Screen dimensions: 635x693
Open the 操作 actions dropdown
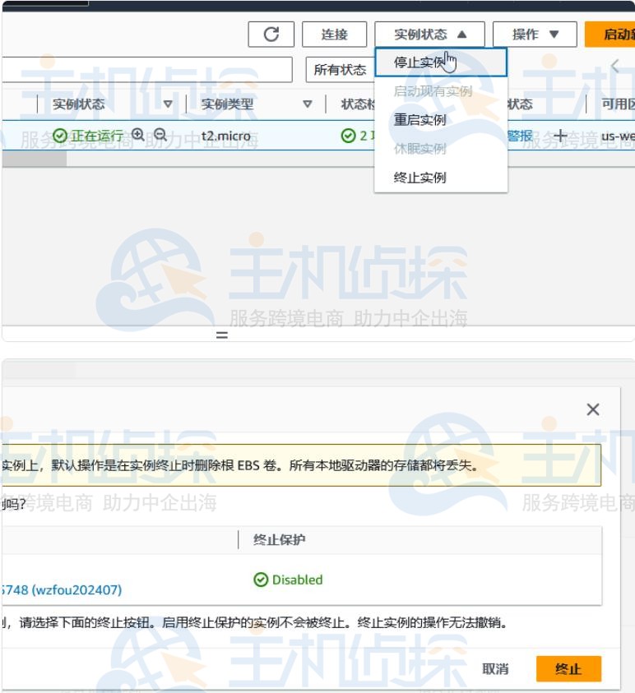point(535,34)
